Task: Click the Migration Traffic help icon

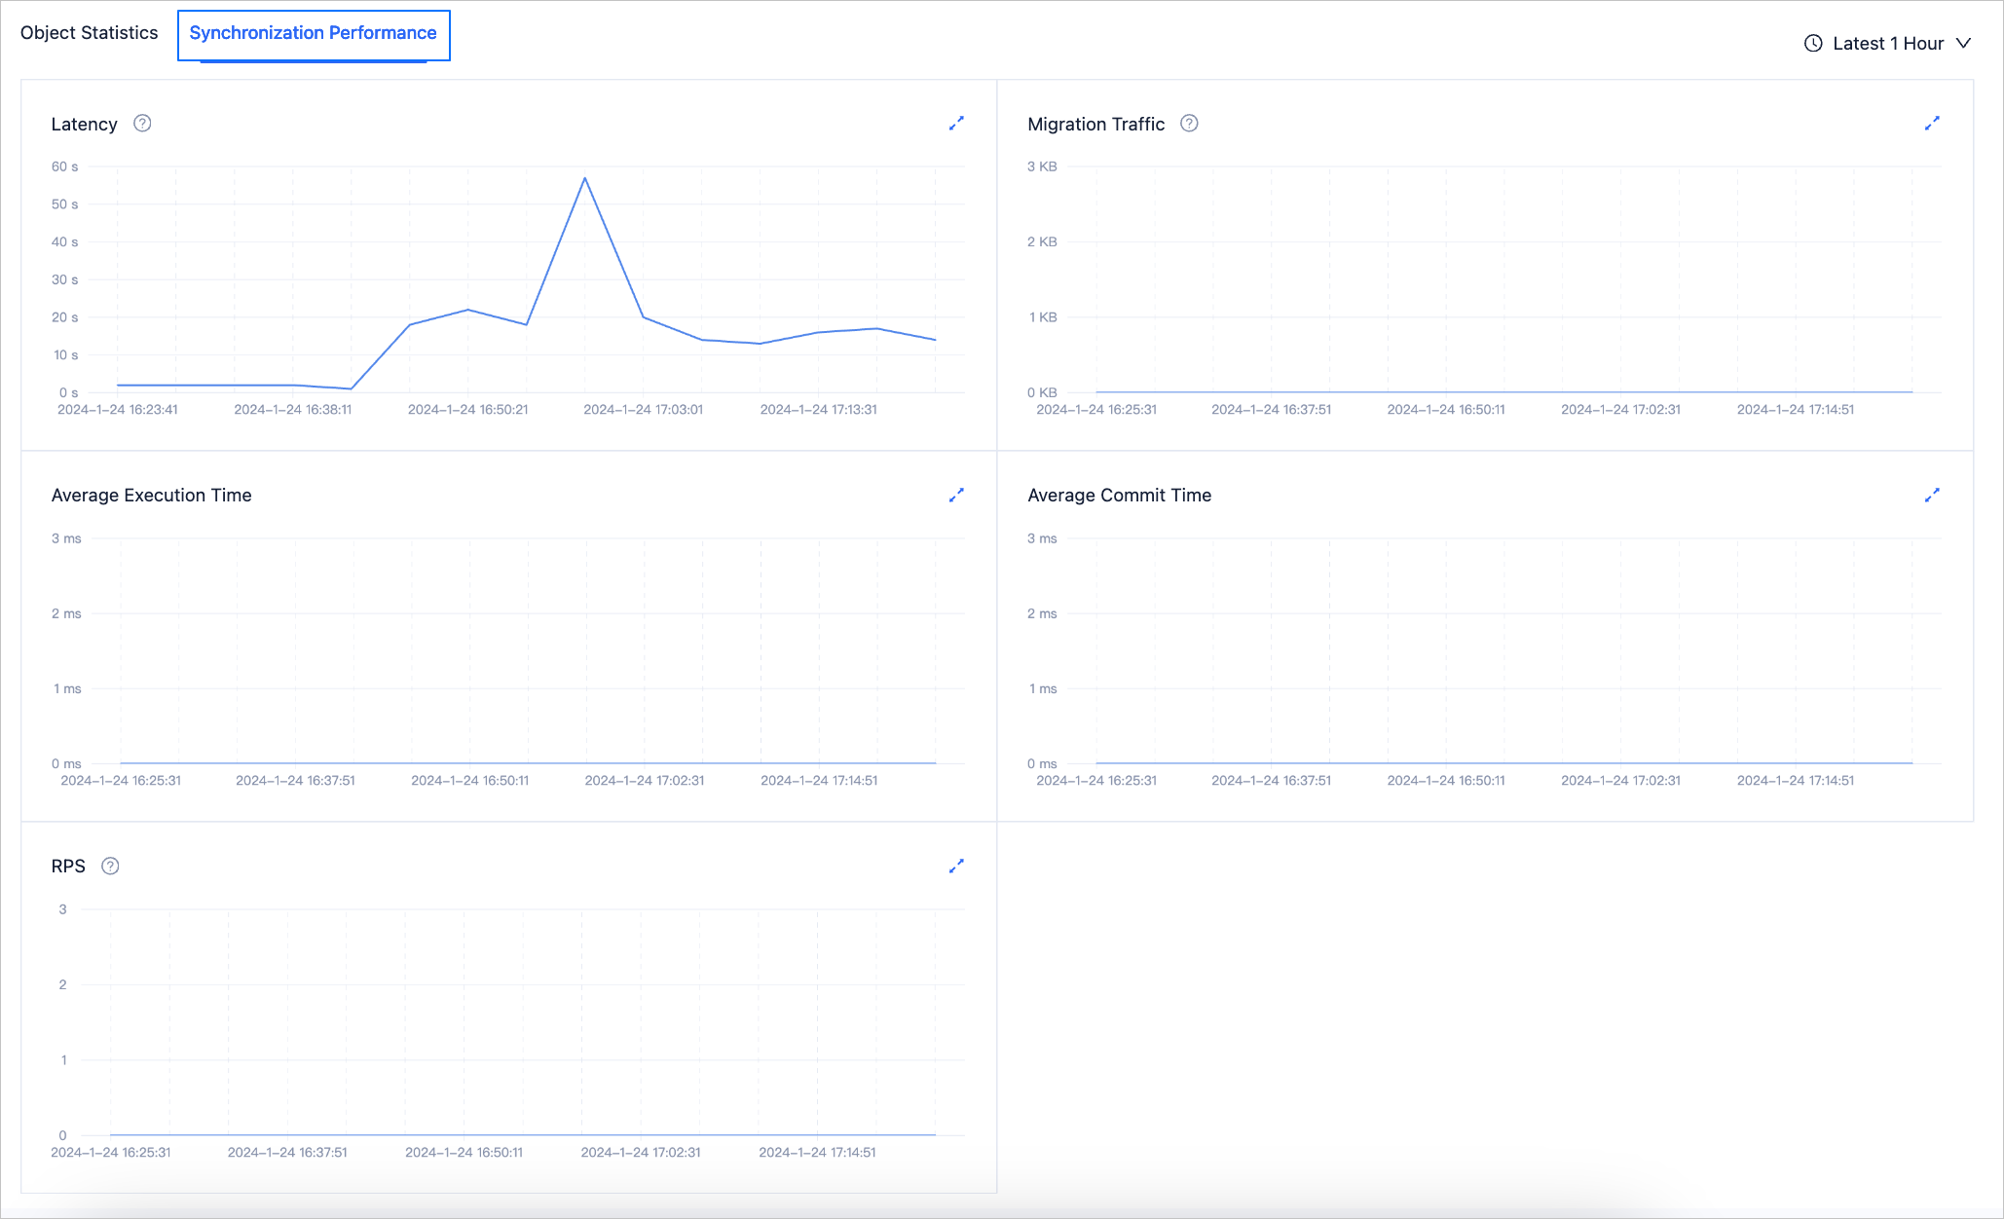Action: pyautogui.click(x=1189, y=124)
